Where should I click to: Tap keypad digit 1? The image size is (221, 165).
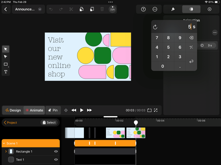pyautogui.click(x=157, y=57)
